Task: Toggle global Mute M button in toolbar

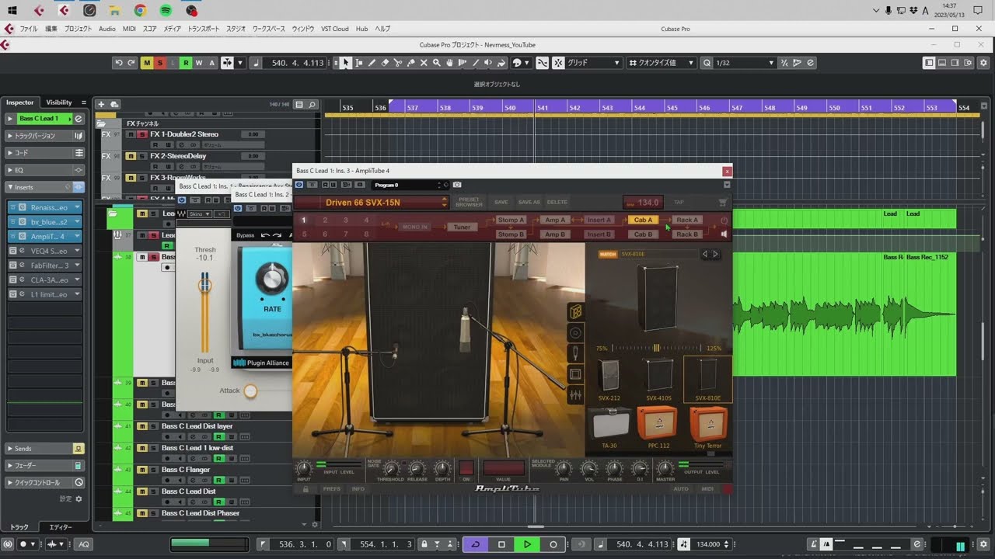Action: 147,63
